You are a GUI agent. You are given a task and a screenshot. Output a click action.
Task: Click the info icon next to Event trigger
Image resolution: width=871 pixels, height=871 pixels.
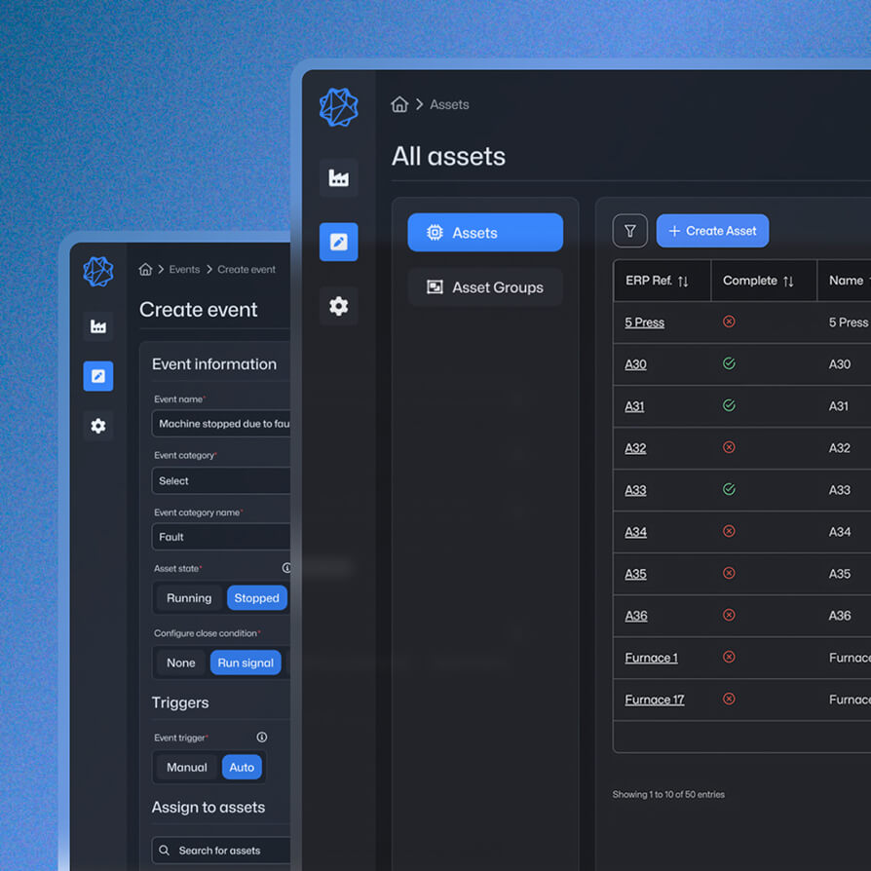[261, 738]
